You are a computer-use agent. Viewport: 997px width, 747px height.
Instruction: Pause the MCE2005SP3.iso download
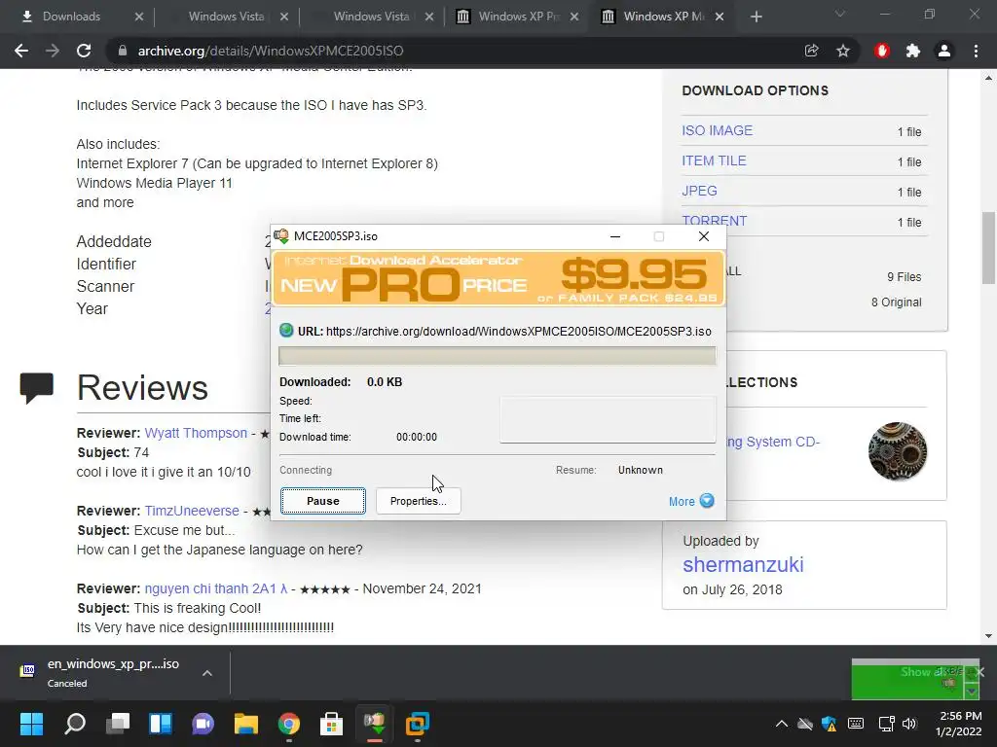pyautogui.click(x=323, y=501)
